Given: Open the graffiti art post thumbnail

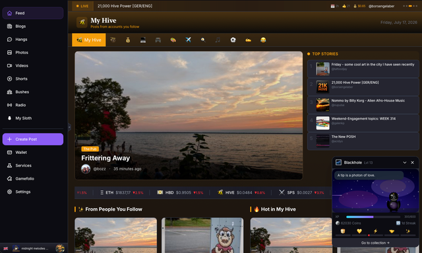Looking at the screenshot, I should [x=202, y=235].
